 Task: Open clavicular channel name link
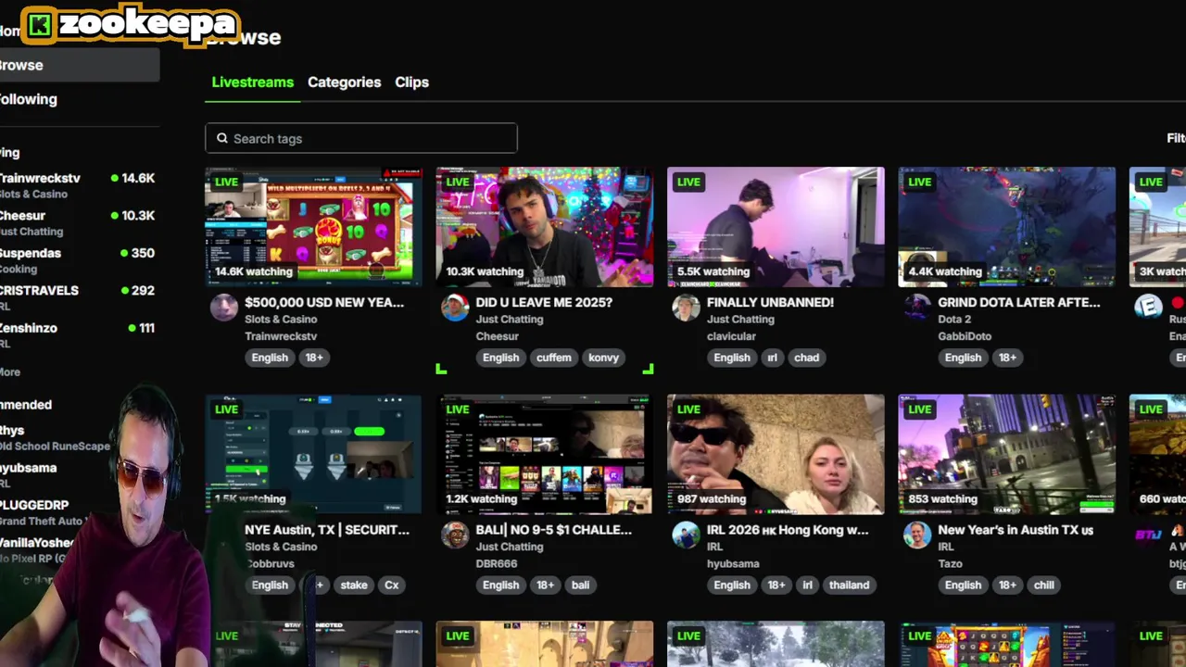click(x=731, y=336)
